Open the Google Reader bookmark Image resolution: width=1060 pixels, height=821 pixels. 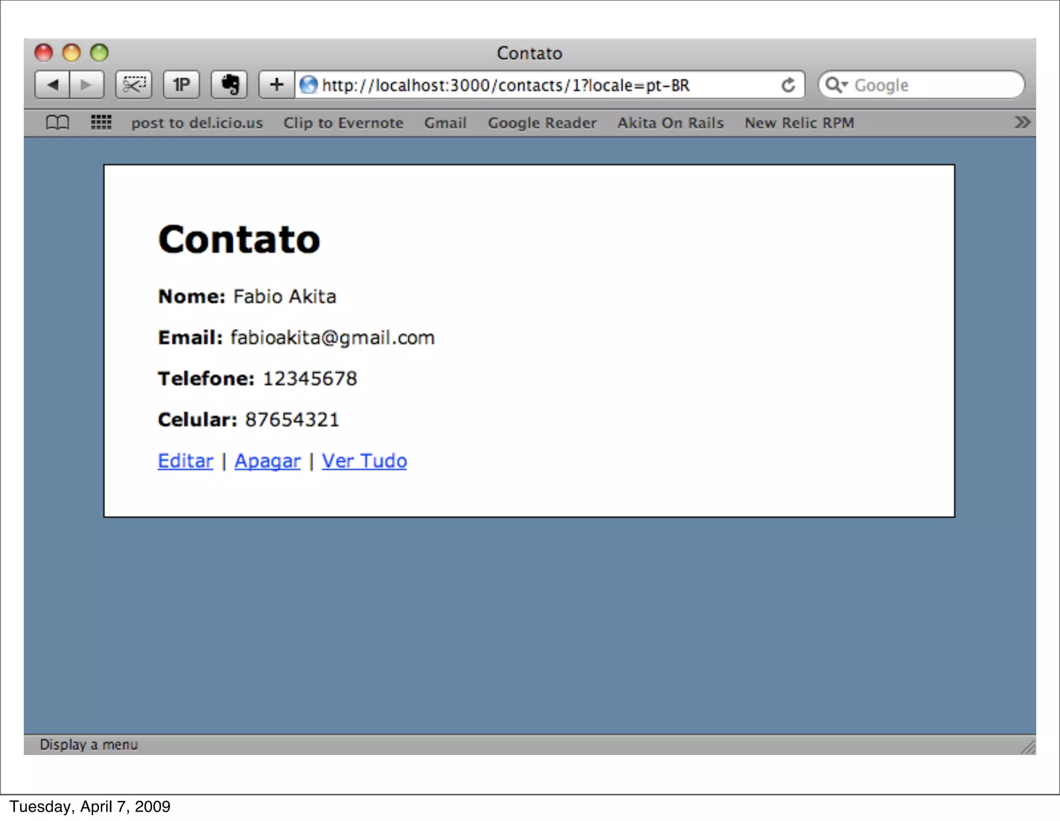(542, 123)
